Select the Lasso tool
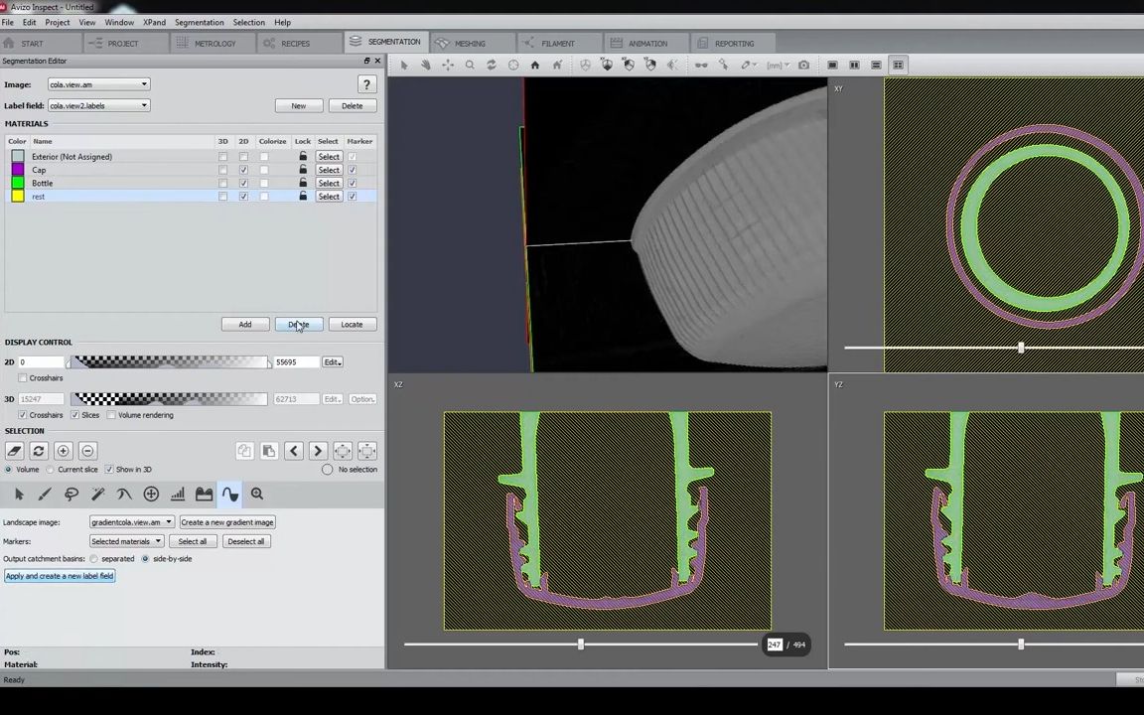The width and height of the screenshot is (1144, 715). pyautogui.click(x=71, y=495)
